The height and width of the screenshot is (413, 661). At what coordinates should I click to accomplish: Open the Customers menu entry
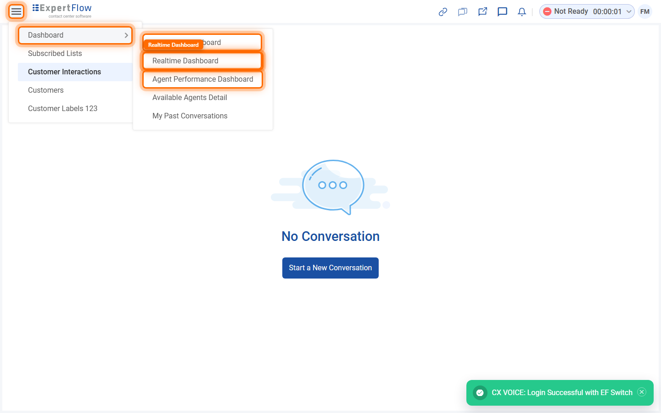(75, 90)
